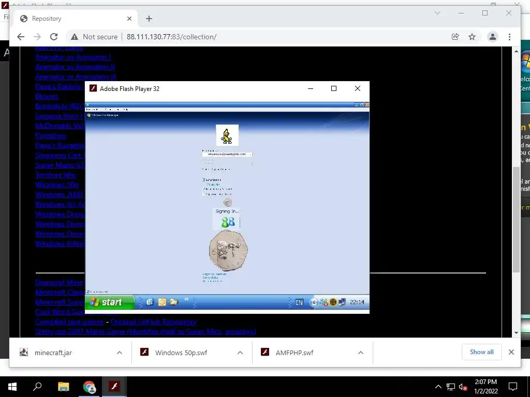
Task: Expand the quick launch double-chevron overflow
Action: click(x=186, y=299)
